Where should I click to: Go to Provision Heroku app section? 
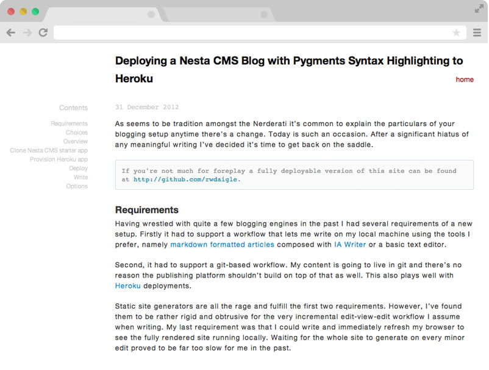(x=59, y=159)
